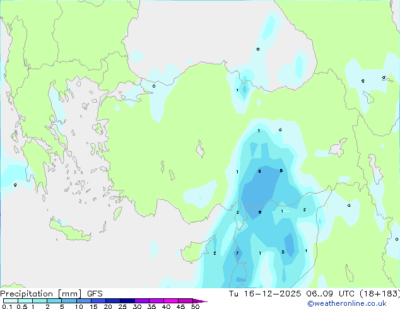Click the map value '3' in the dark blue patch

283,252
